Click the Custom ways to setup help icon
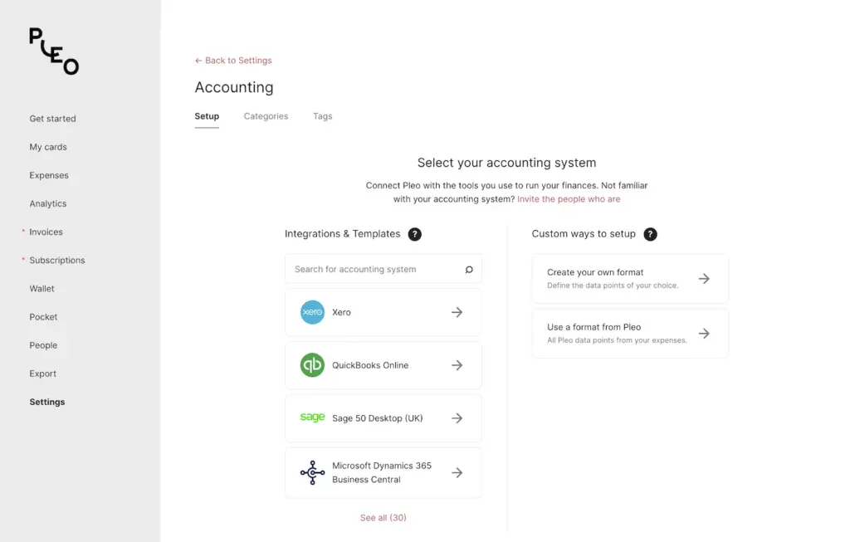 650,234
